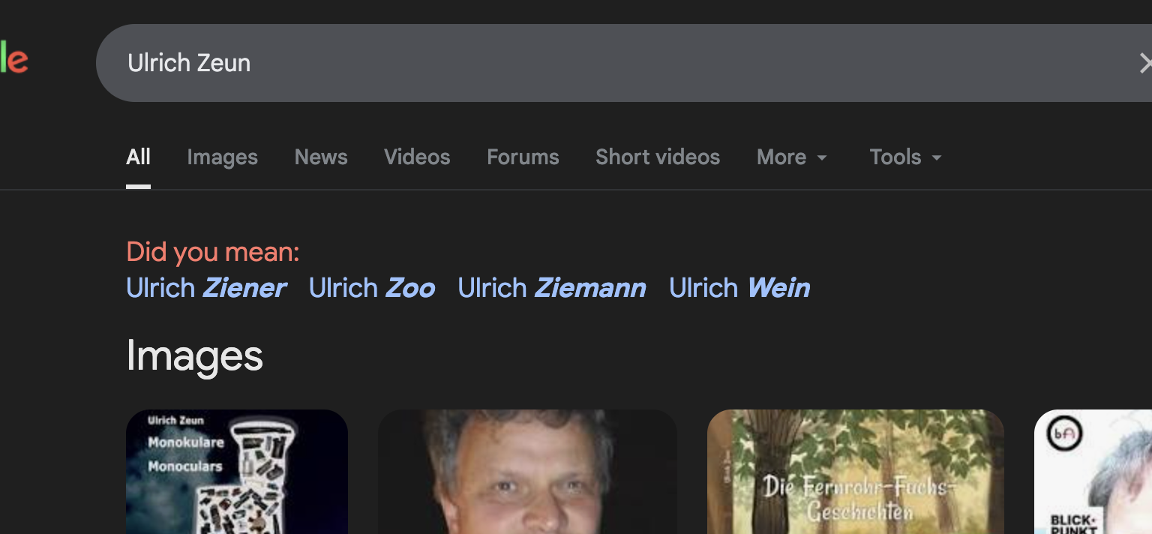Screen dimensions: 1152x534
Task: Open the News tab
Action: point(321,157)
